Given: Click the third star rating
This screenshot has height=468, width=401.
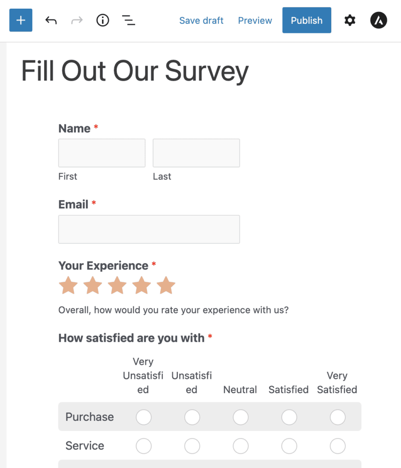Looking at the screenshot, I should click(117, 285).
